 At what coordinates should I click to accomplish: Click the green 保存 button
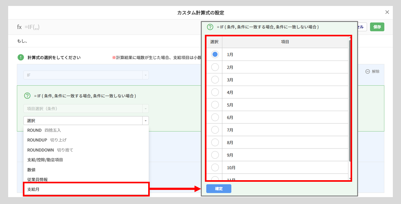pyautogui.click(x=377, y=27)
